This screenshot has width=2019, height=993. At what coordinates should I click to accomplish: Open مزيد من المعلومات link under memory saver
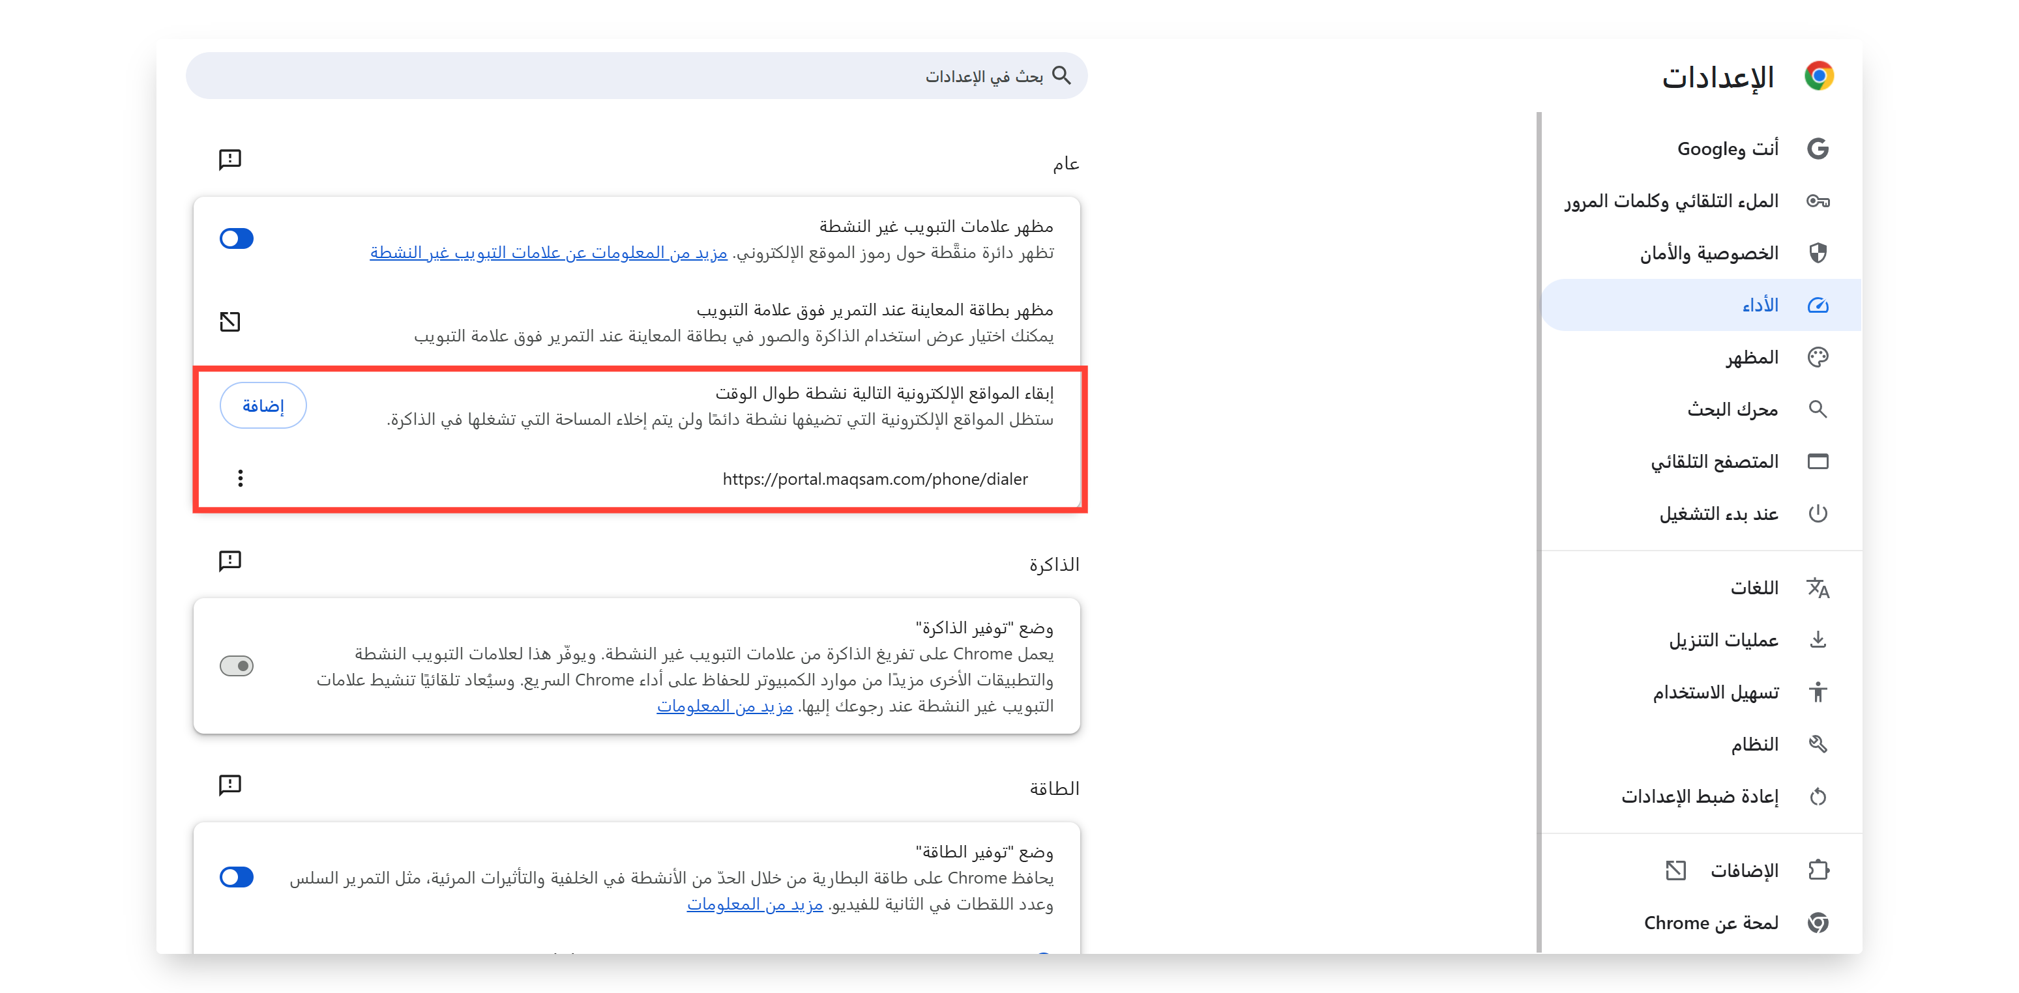click(x=724, y=706)
